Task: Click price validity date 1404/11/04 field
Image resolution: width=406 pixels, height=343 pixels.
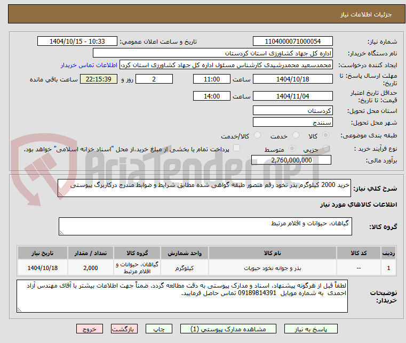Action: click(x=292, y=96)
